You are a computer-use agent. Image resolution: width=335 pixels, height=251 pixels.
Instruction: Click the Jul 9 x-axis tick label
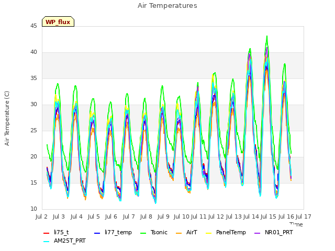163,217
